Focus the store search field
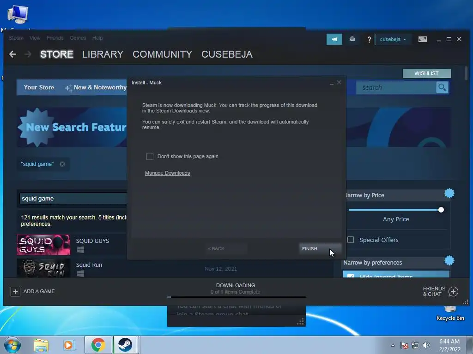This screenshot has width=473, height=354. pos(396,88)
